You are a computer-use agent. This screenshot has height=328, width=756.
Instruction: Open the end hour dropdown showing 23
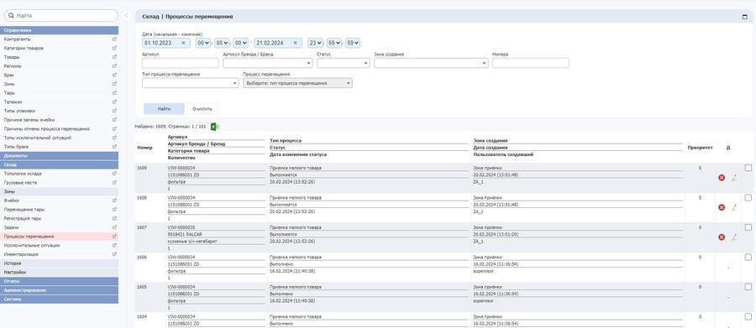[315, 43]
